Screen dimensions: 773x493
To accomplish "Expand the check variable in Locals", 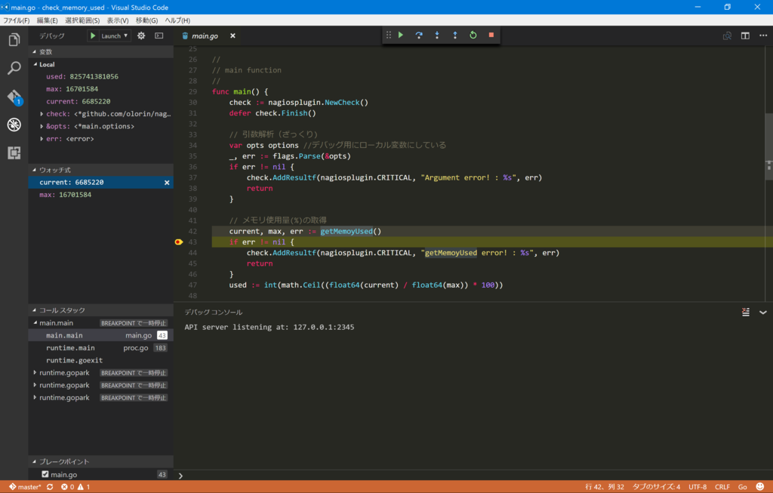I will [42, 113].
